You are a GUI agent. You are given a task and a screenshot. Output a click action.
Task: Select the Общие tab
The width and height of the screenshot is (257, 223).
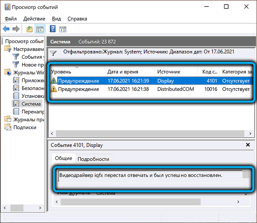pyautogui.click(x=63, y=158)
